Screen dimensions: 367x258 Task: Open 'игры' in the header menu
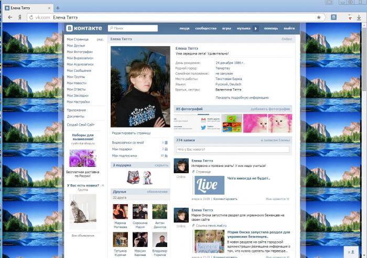point(226,28)
